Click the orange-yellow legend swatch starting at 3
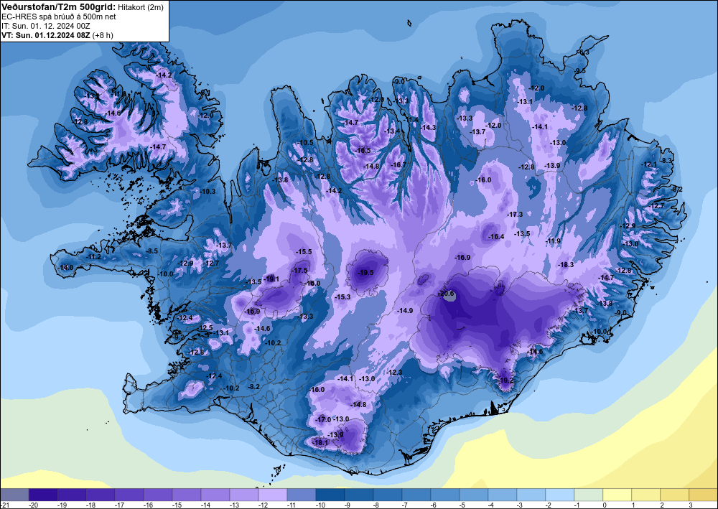Viewport: 718px width, 509px height. 704,495
